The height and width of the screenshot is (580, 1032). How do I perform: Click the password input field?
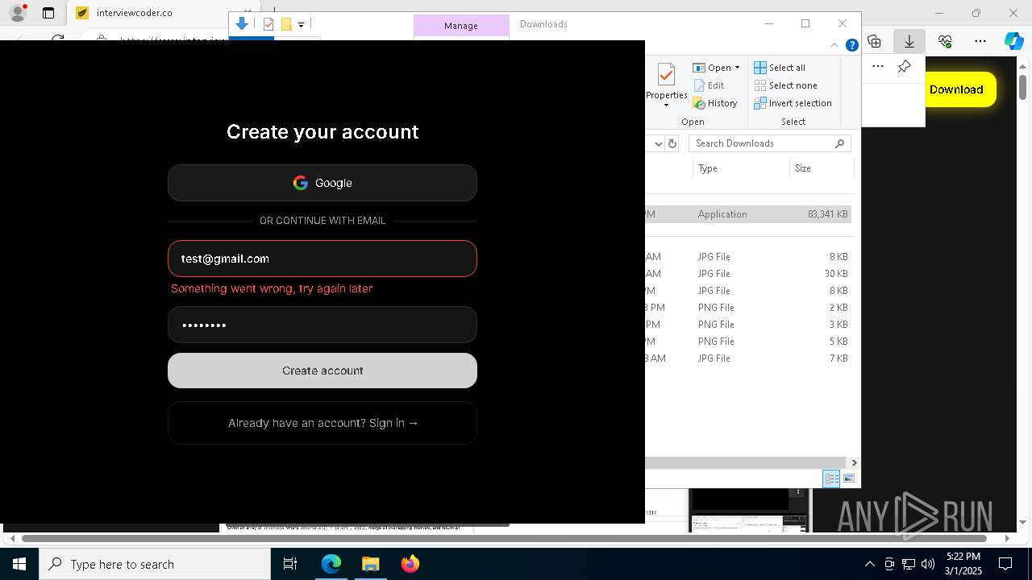coord(322,325)
